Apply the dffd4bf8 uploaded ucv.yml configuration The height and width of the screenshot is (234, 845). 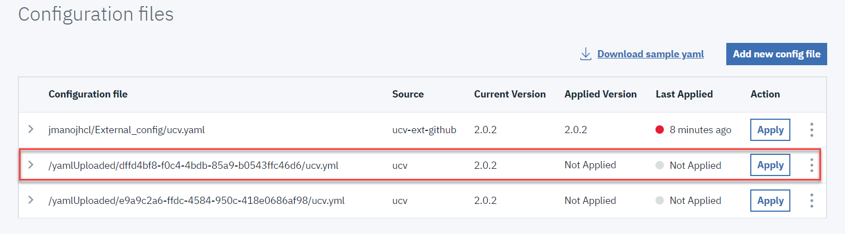pyautogui.click(x=770, y=165)
